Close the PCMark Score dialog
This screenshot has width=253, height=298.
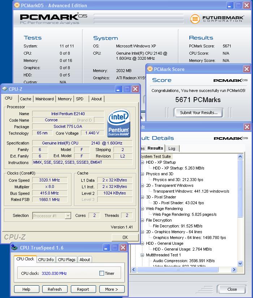tap(246, 69)
